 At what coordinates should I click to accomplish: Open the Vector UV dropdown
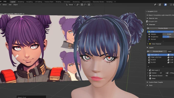[x=162, y=73]
